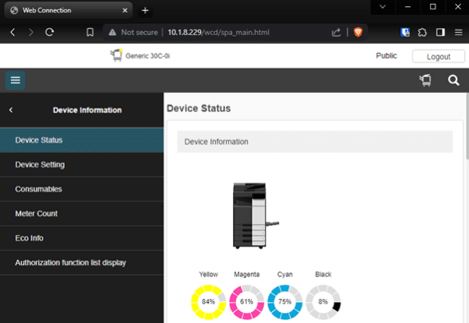Viewport: 469px width, 323px height.
Task: Click the search magnifier icon
Action: [x=453, y=80]
